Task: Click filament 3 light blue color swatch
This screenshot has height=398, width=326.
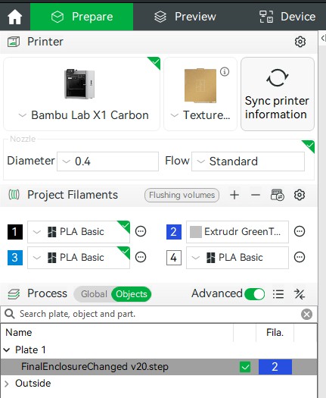Action: coord(15,258)
